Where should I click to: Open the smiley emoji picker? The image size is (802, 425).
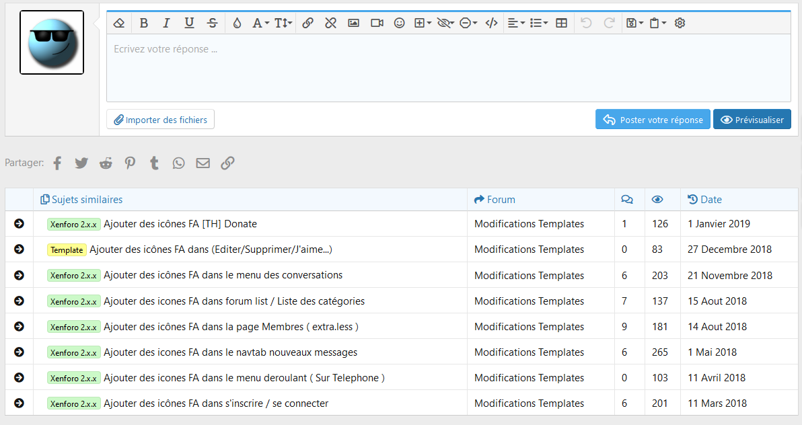pyautogui.click(x=400, y=23)
